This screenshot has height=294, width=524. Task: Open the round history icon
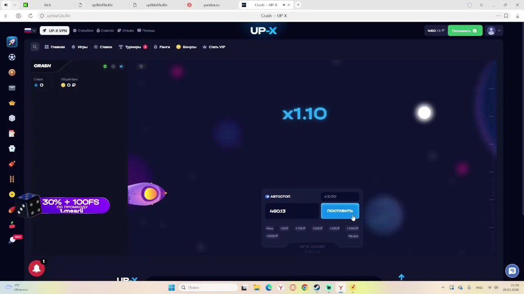click(141, 66)
